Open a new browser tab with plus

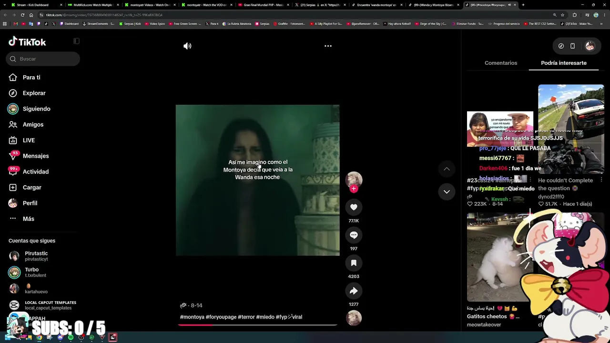point(523,5)
